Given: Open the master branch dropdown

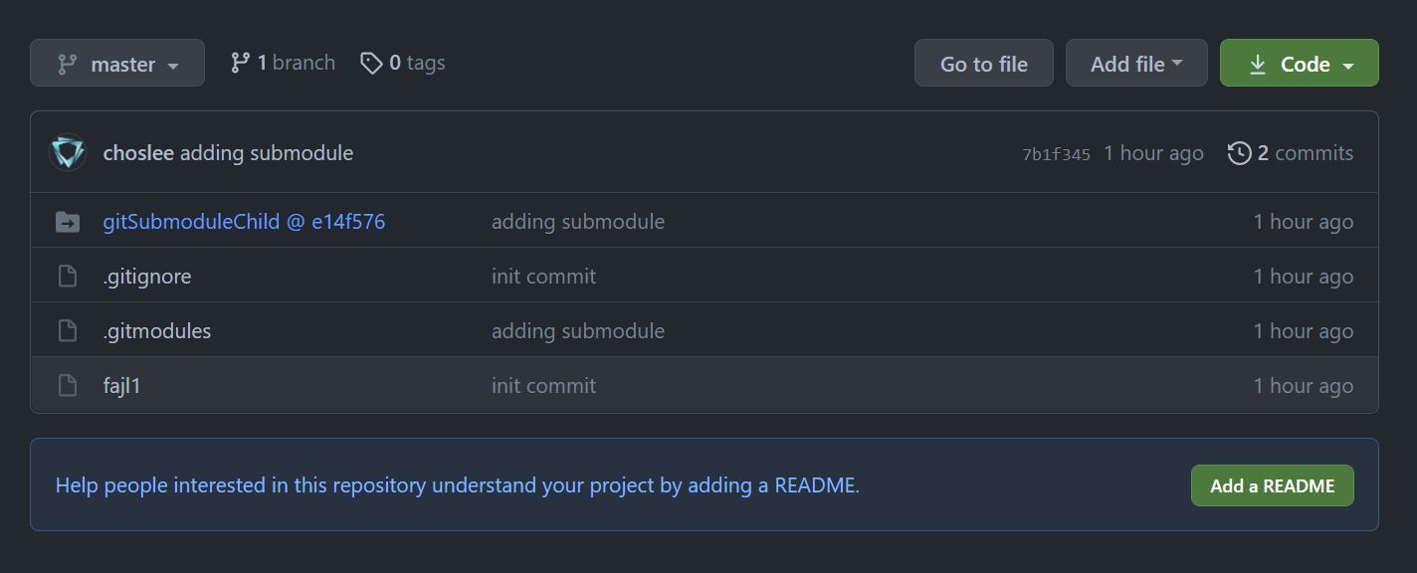Looking at the screenshot, I should coord(117,64).
